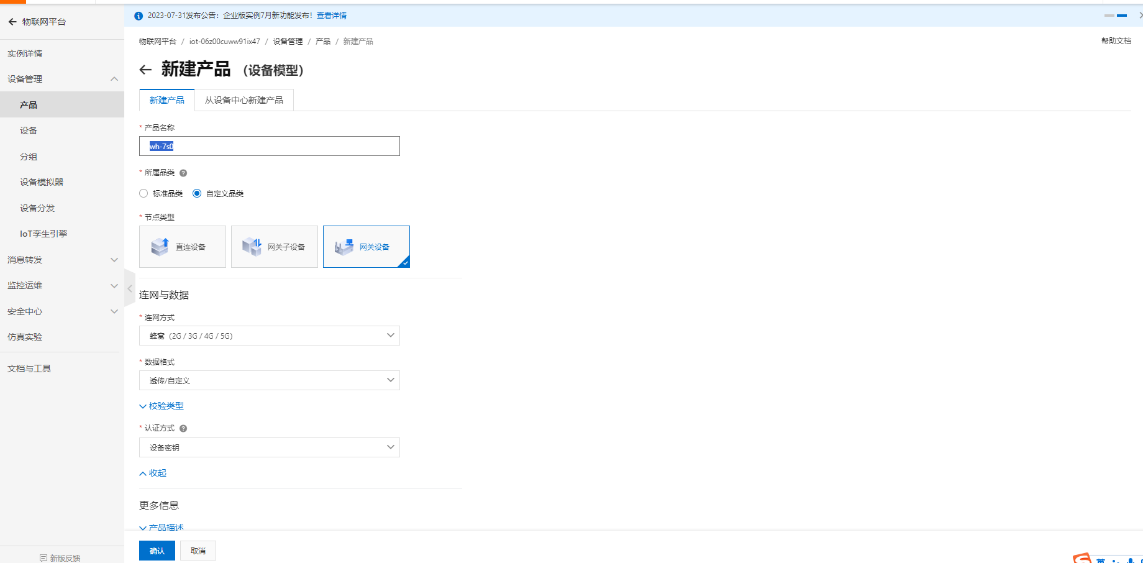Click the 查看详情 announcement link
Viewport: 1143px width, 563px height.
pos(332,16)
